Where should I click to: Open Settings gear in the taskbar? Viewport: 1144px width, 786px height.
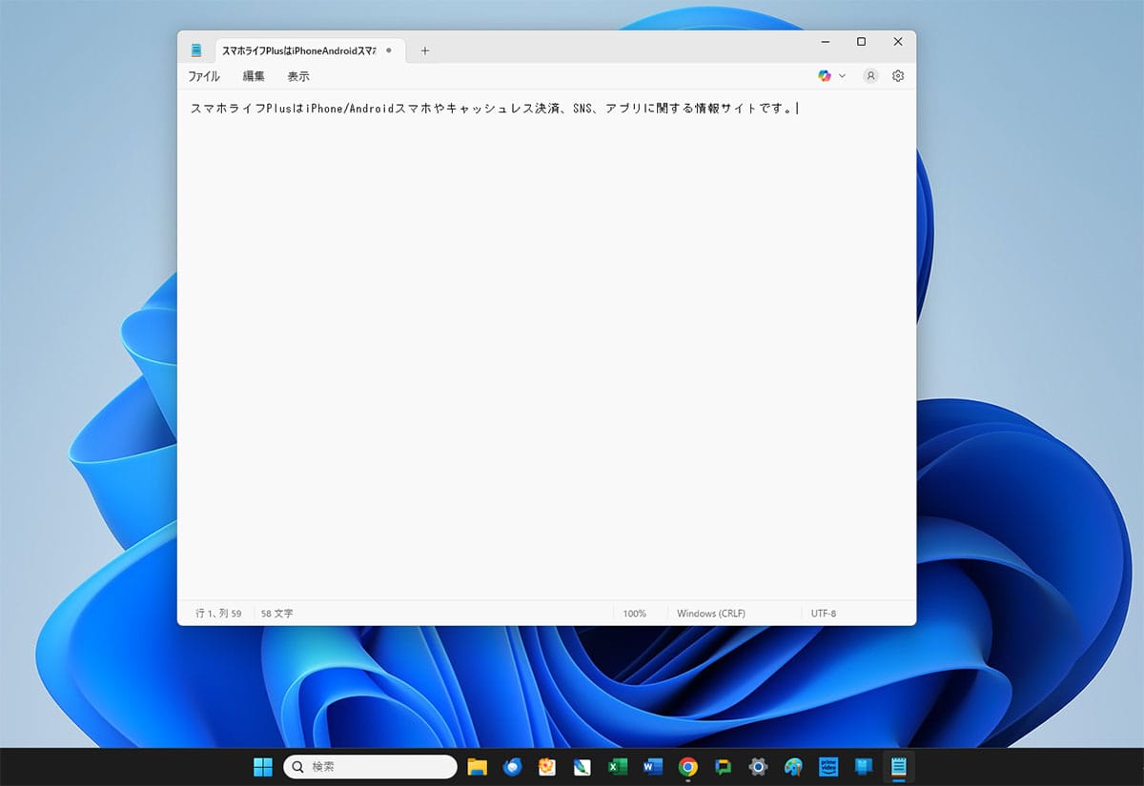pyautogui.click(x=759, y=767)
